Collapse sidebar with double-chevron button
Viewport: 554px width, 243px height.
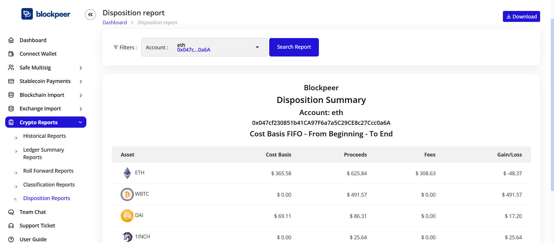pos(90,14)
